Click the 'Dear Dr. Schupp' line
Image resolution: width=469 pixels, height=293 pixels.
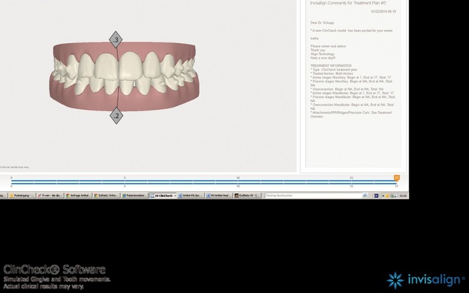(322, 22)
